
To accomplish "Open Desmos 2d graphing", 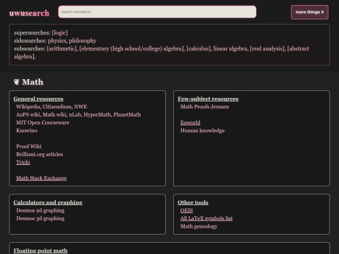I will (x=40, y=210).
